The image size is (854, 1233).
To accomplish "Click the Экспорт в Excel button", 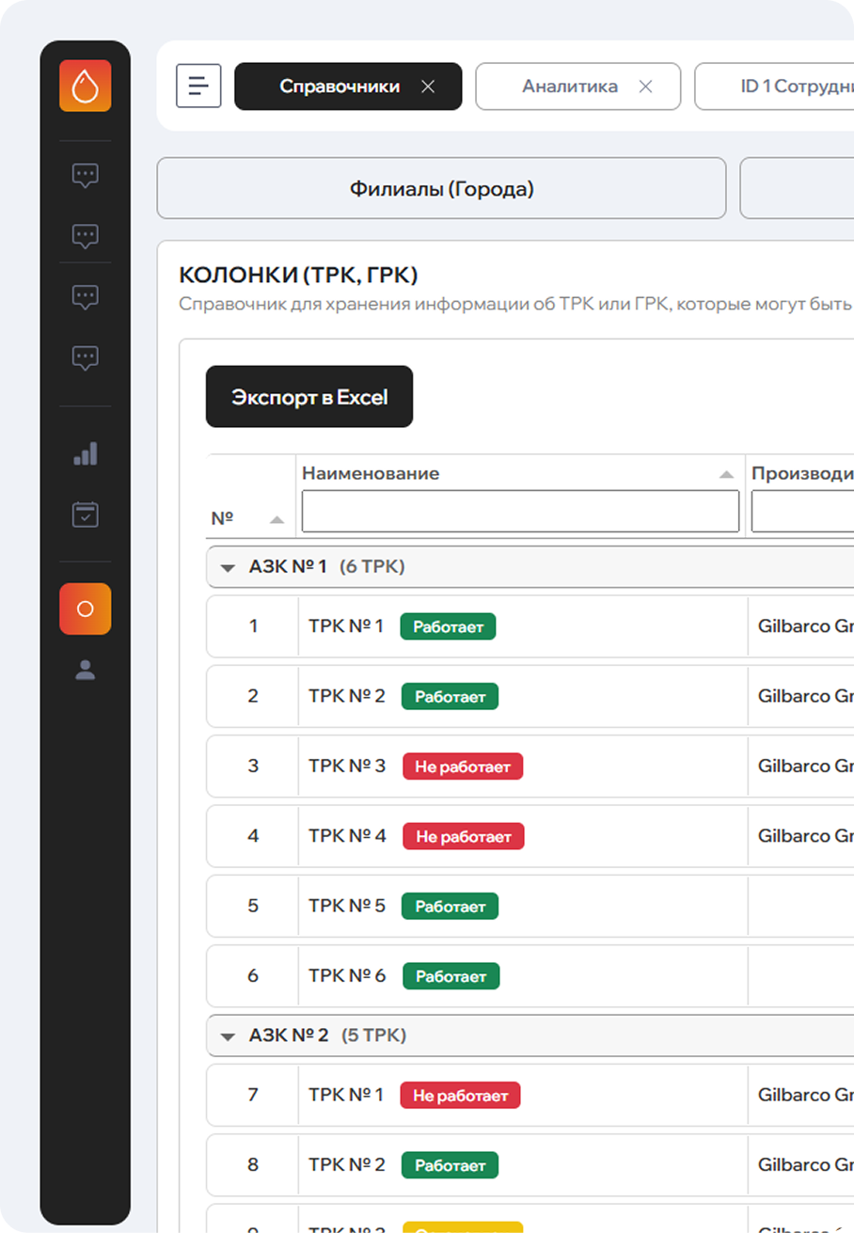I will coord(309,397).
